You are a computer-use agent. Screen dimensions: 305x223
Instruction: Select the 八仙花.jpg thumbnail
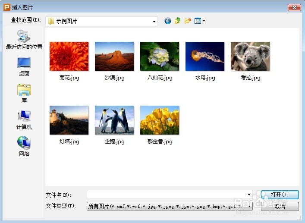click(160, 56)
